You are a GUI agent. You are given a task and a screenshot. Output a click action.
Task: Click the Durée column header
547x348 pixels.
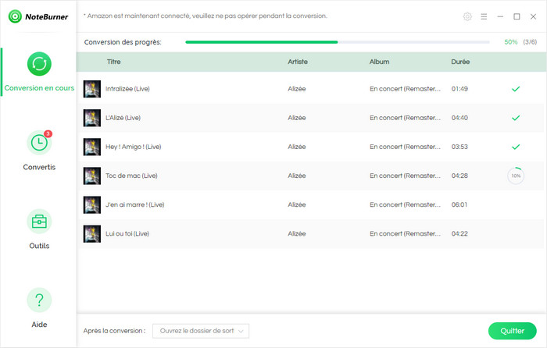pos(460,62)
